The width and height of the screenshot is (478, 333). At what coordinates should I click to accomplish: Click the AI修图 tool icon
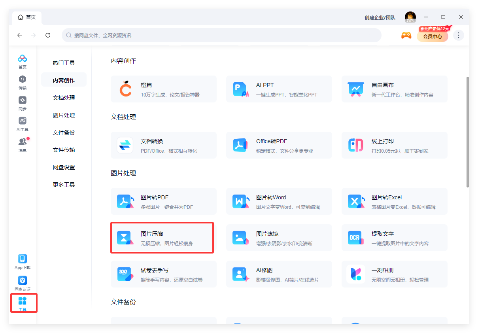(241, 274)
